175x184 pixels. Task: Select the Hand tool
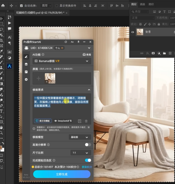(1, 127)
